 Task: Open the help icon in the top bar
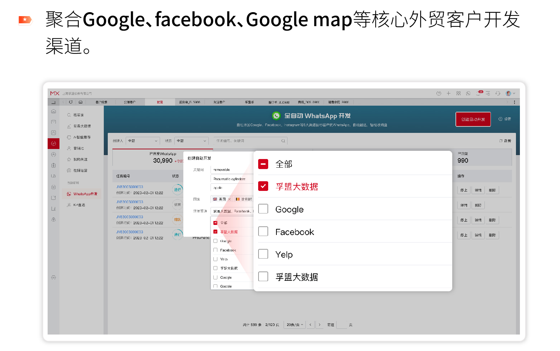point(439,93)
